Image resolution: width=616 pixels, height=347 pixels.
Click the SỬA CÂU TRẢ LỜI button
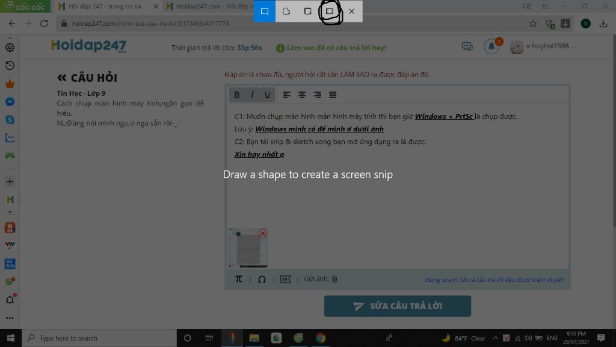point(397,306)
